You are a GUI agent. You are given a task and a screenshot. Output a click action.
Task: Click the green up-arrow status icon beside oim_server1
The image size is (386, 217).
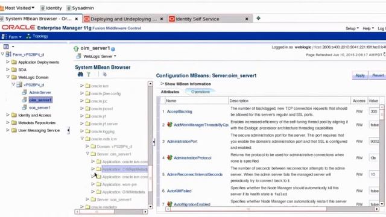(76, 48)
